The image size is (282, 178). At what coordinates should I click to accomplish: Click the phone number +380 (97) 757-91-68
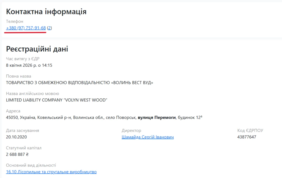pyautogui.click(x=25, y=28)
